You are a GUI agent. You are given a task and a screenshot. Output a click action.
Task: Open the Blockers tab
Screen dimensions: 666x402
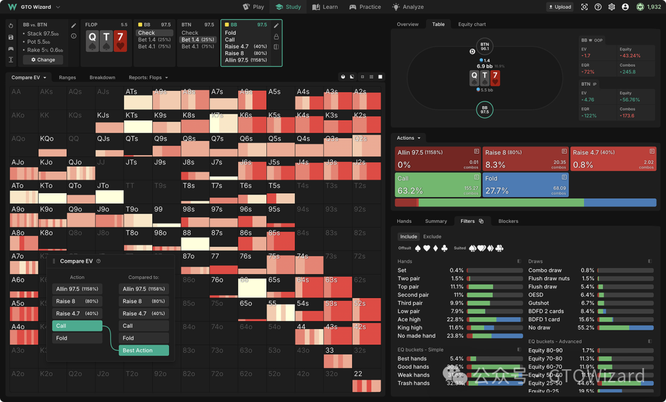click(x=508, y=221)
